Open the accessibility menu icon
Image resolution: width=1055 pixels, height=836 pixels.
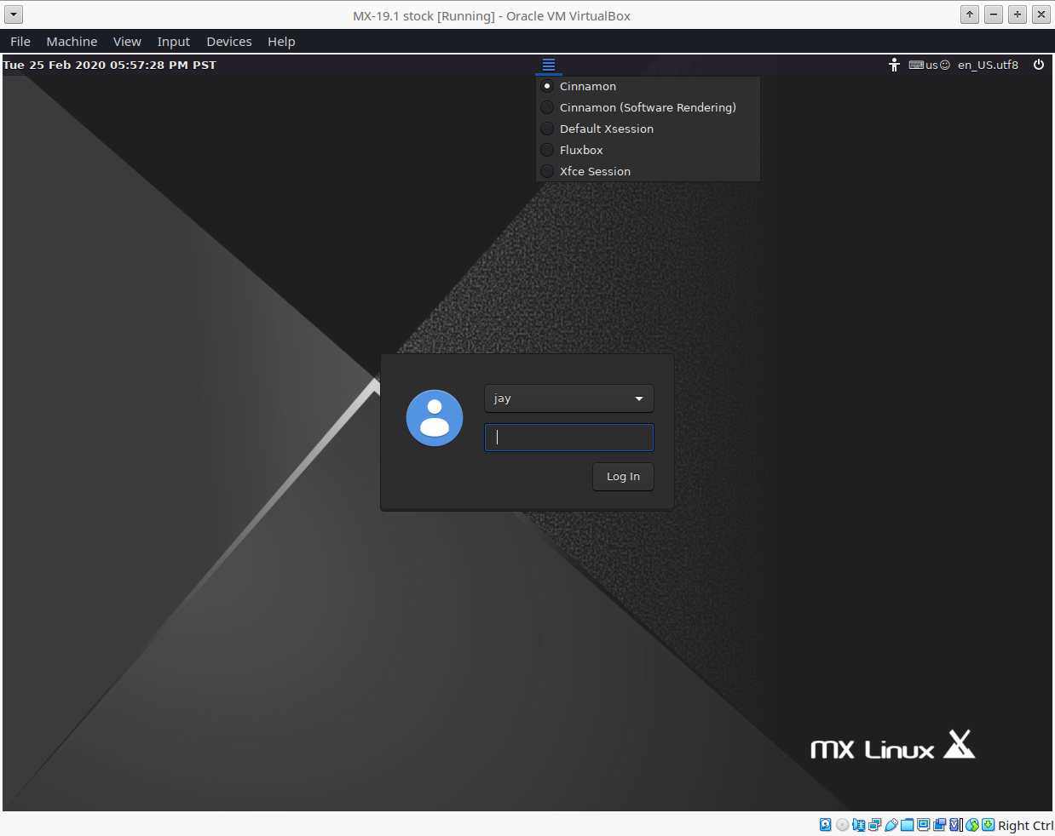tap(894, 65)
